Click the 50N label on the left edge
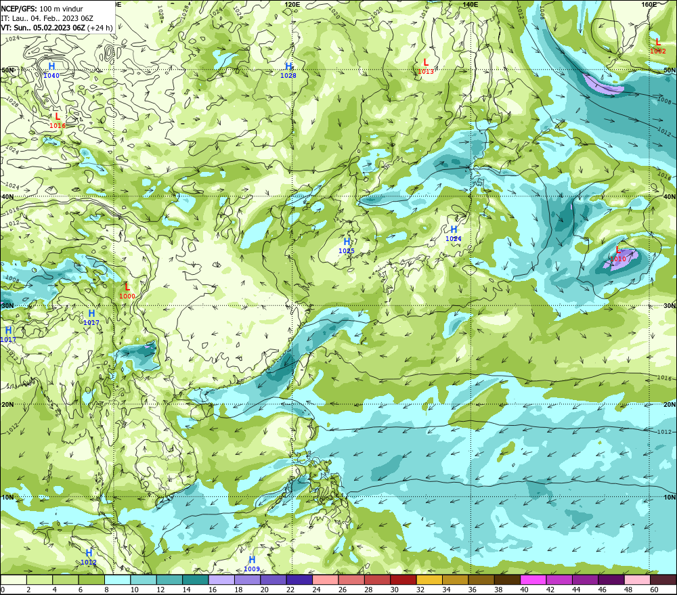 point(7,70)
